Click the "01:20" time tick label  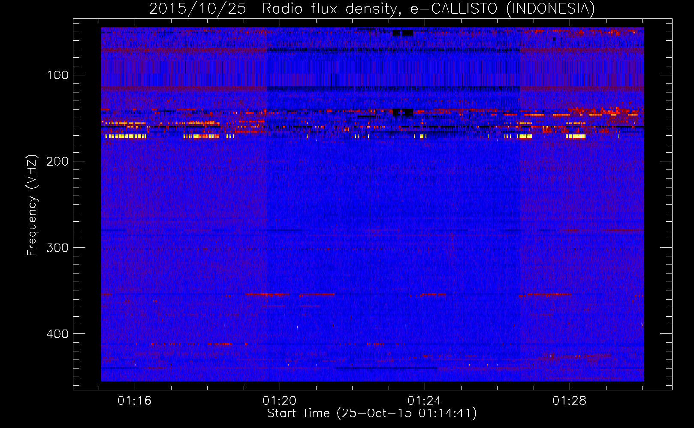(280, 401)
